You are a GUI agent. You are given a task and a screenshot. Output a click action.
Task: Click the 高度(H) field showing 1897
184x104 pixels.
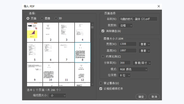click(x=128, y=51)
